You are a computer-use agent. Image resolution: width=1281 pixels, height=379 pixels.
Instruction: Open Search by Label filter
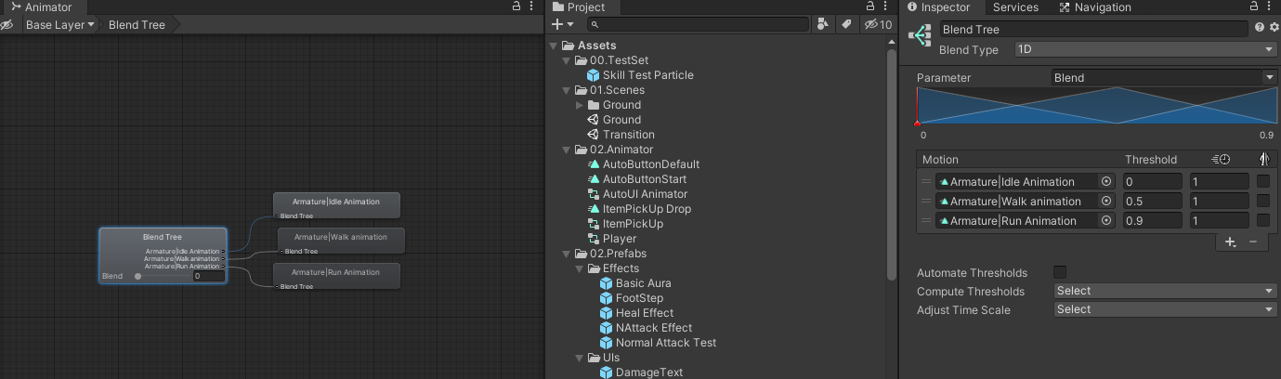click(x=846, y=25)
